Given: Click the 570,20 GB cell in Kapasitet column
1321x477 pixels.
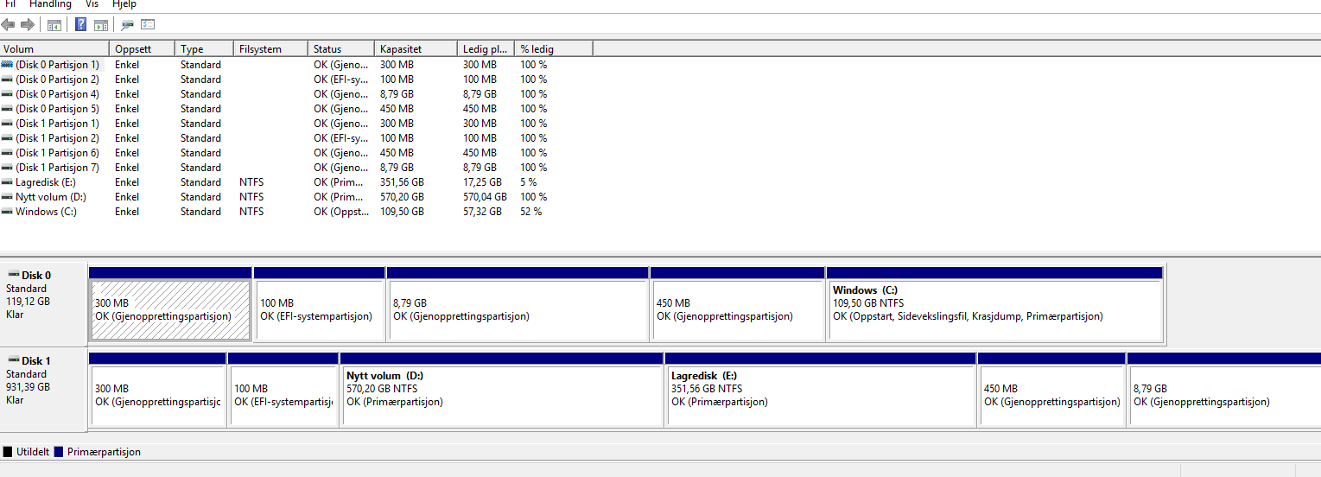Looking at the screenshot, I should click(x=402, y=197).
